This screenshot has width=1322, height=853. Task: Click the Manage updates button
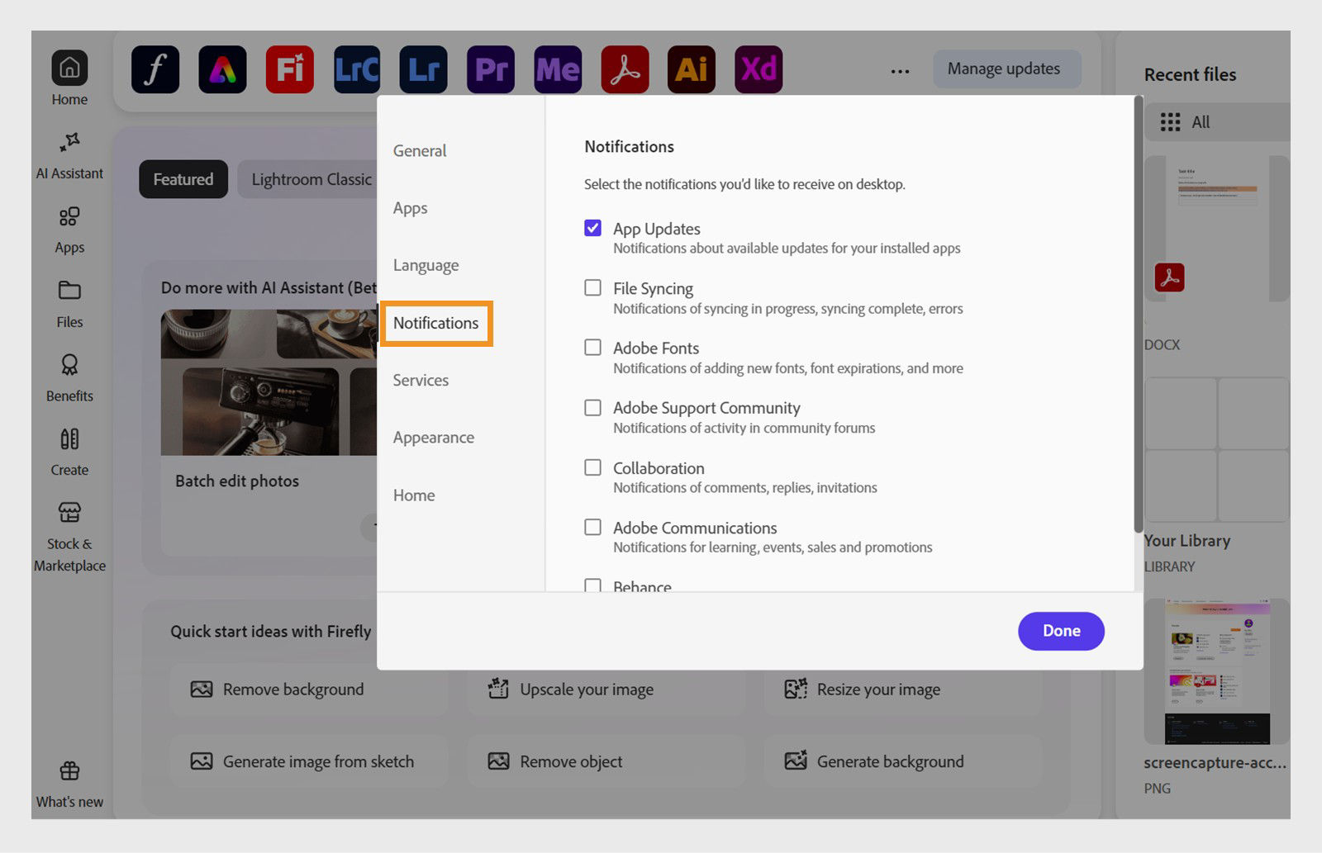click(x=1006, y=69)
